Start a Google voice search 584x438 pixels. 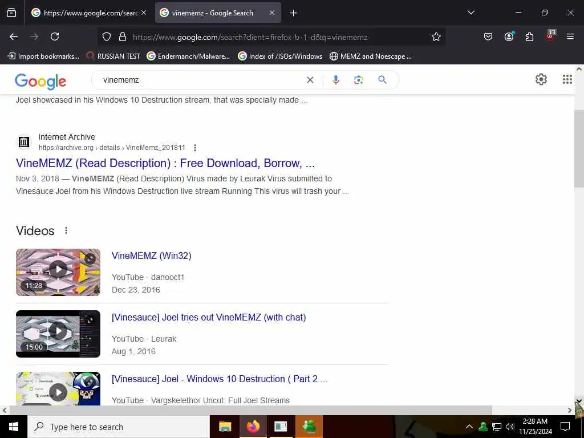335,80
